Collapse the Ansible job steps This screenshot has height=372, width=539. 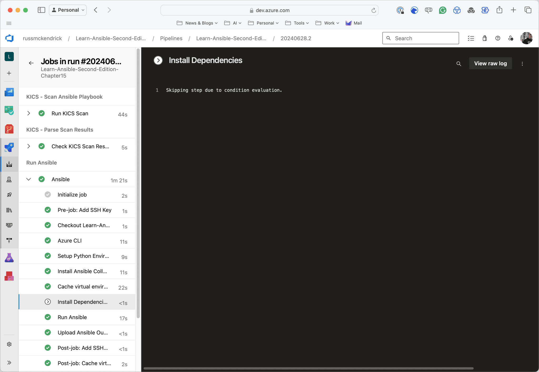click(x=29, y=179)
